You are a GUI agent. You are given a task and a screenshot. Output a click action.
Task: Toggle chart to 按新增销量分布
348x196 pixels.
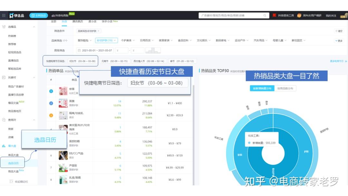262,88
